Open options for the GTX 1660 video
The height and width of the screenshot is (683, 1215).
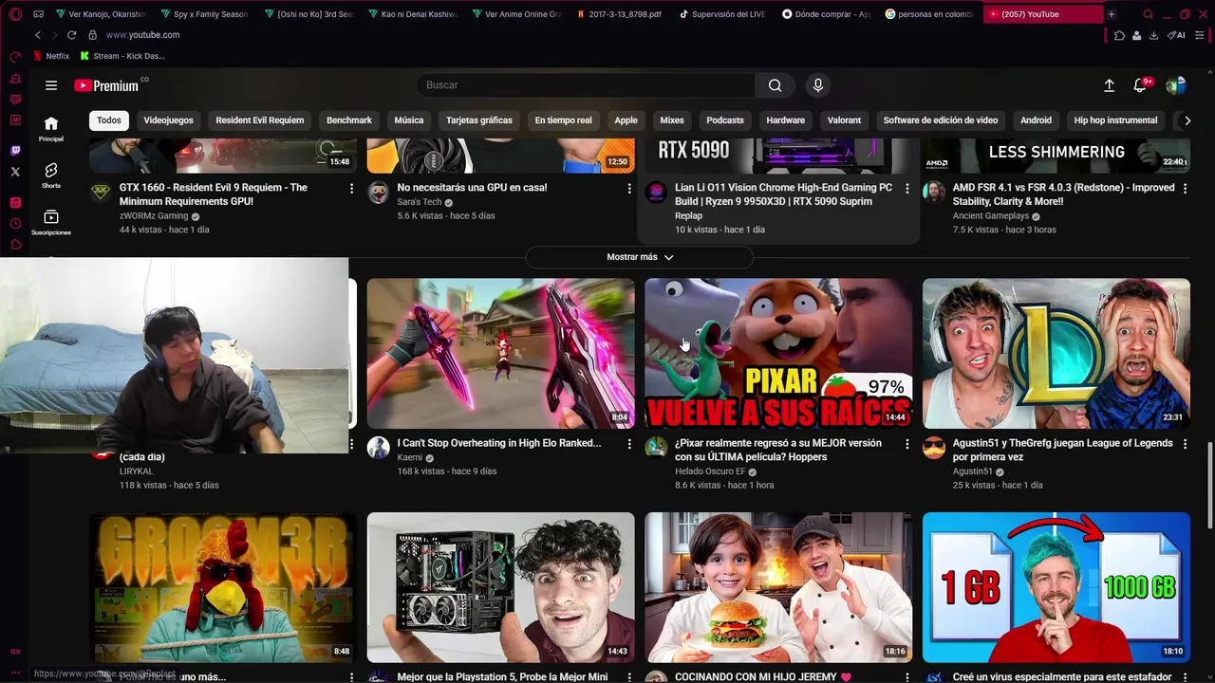tap(351, 189)
